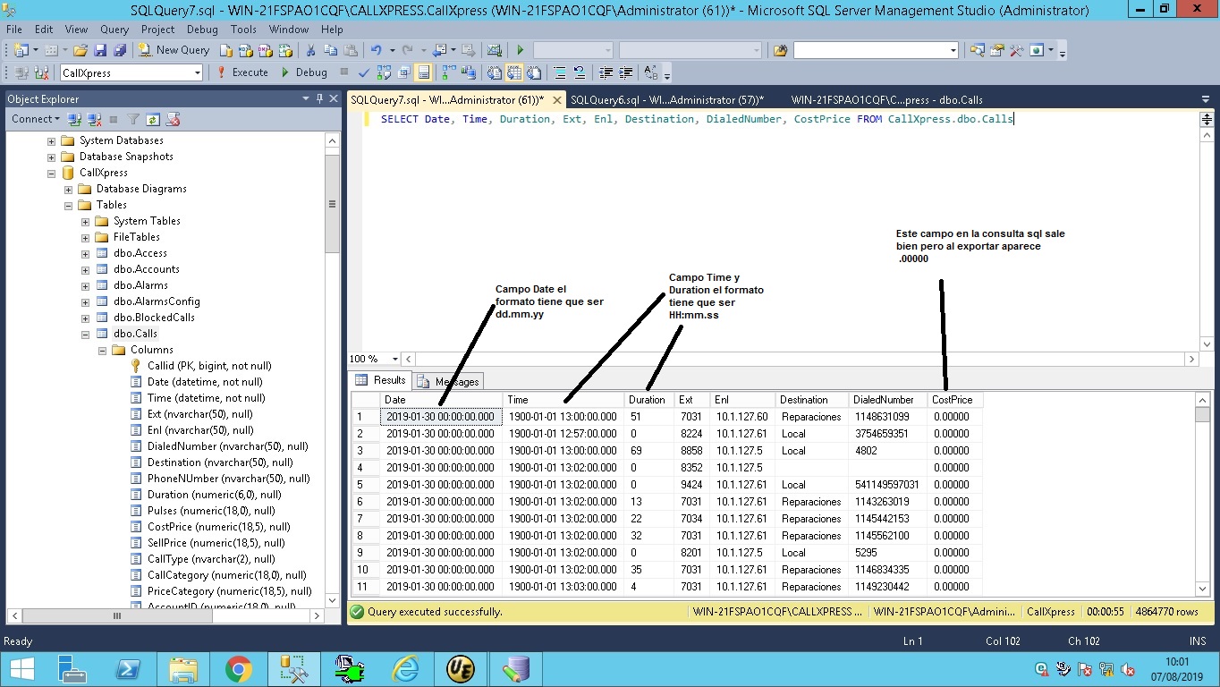
Task: Open Chrome from the taskbar
Action: pos(238,669)
